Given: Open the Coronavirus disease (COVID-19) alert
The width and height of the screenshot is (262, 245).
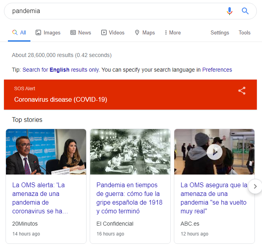Looking at the screenshot, I should click(60, 100).
